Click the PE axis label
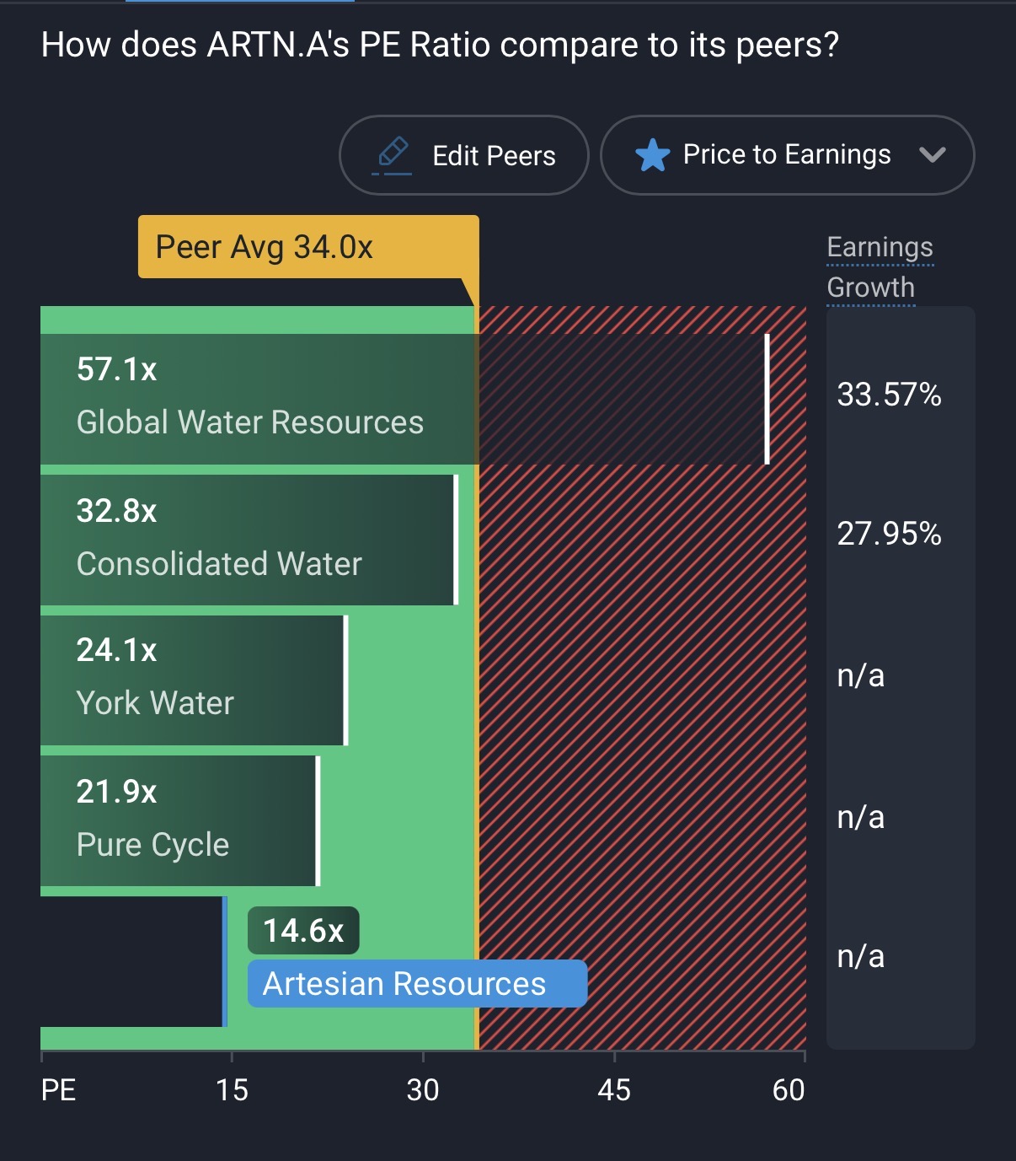1016x1161 pixels. pos(58,1090)
